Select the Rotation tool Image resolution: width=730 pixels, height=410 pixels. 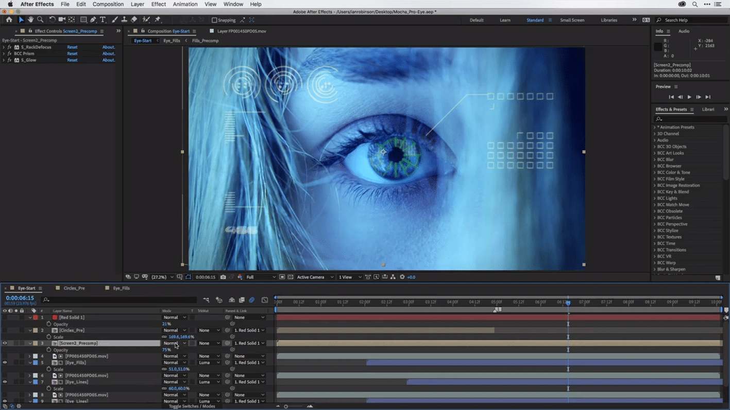[52, 20]
